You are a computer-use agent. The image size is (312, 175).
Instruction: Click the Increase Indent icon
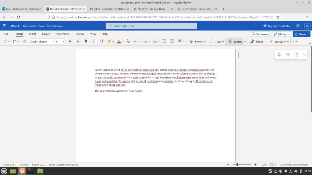coord(172,41)
